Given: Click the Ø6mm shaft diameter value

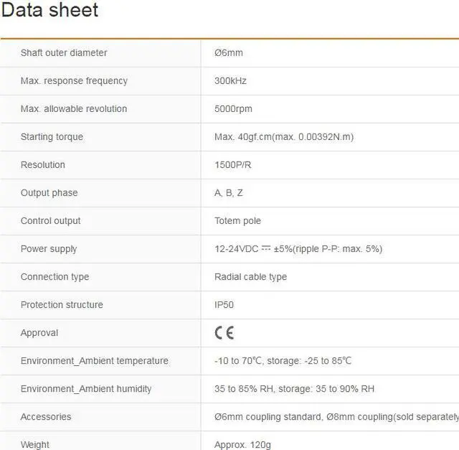Looking at the screenshot, I should 229,53.
